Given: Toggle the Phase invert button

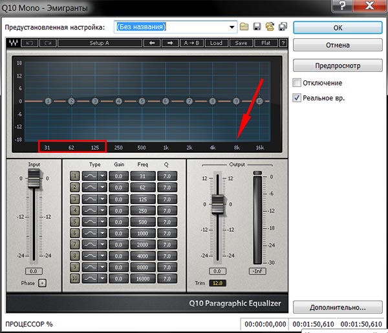Looking at the screenshot, I should 42,283.
